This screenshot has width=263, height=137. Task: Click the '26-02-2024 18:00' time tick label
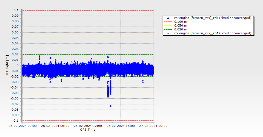121,126
